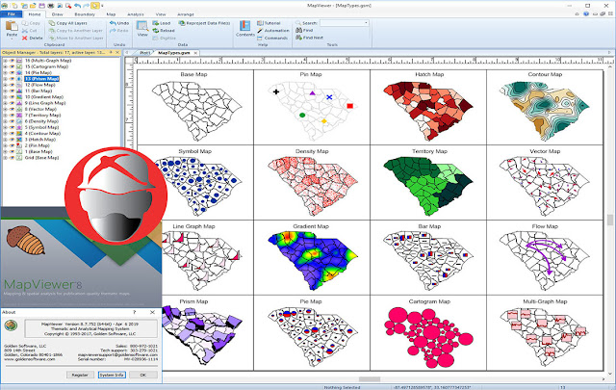Switch to the Arrange ribbon tab
616x390 pixels.
click(186, 14)
